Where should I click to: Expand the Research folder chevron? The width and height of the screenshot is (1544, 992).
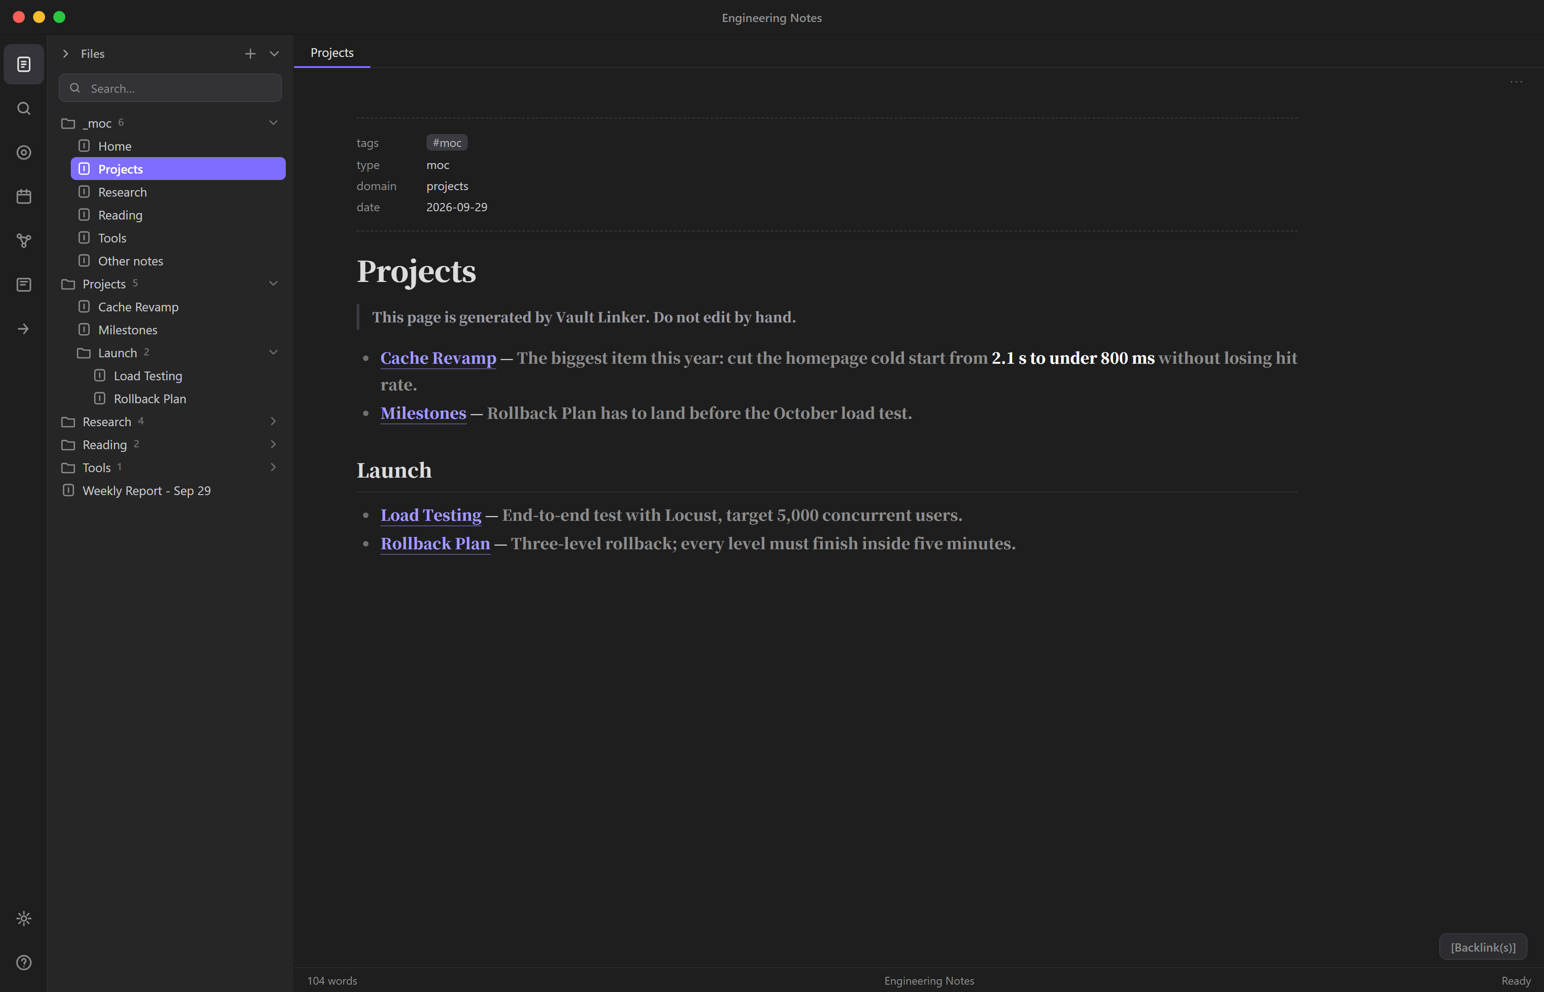[273, 421]
